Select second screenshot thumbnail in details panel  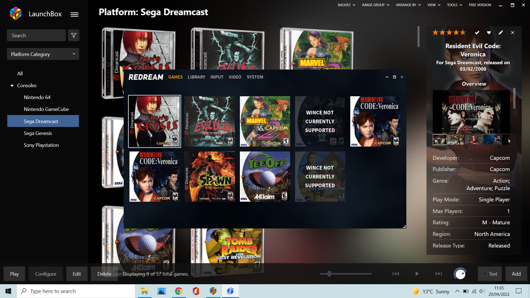[456, 140]
